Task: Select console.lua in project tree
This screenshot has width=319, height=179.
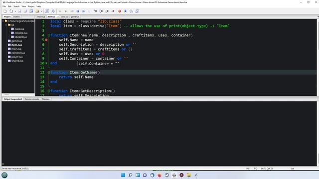Action: click(21, 33)
